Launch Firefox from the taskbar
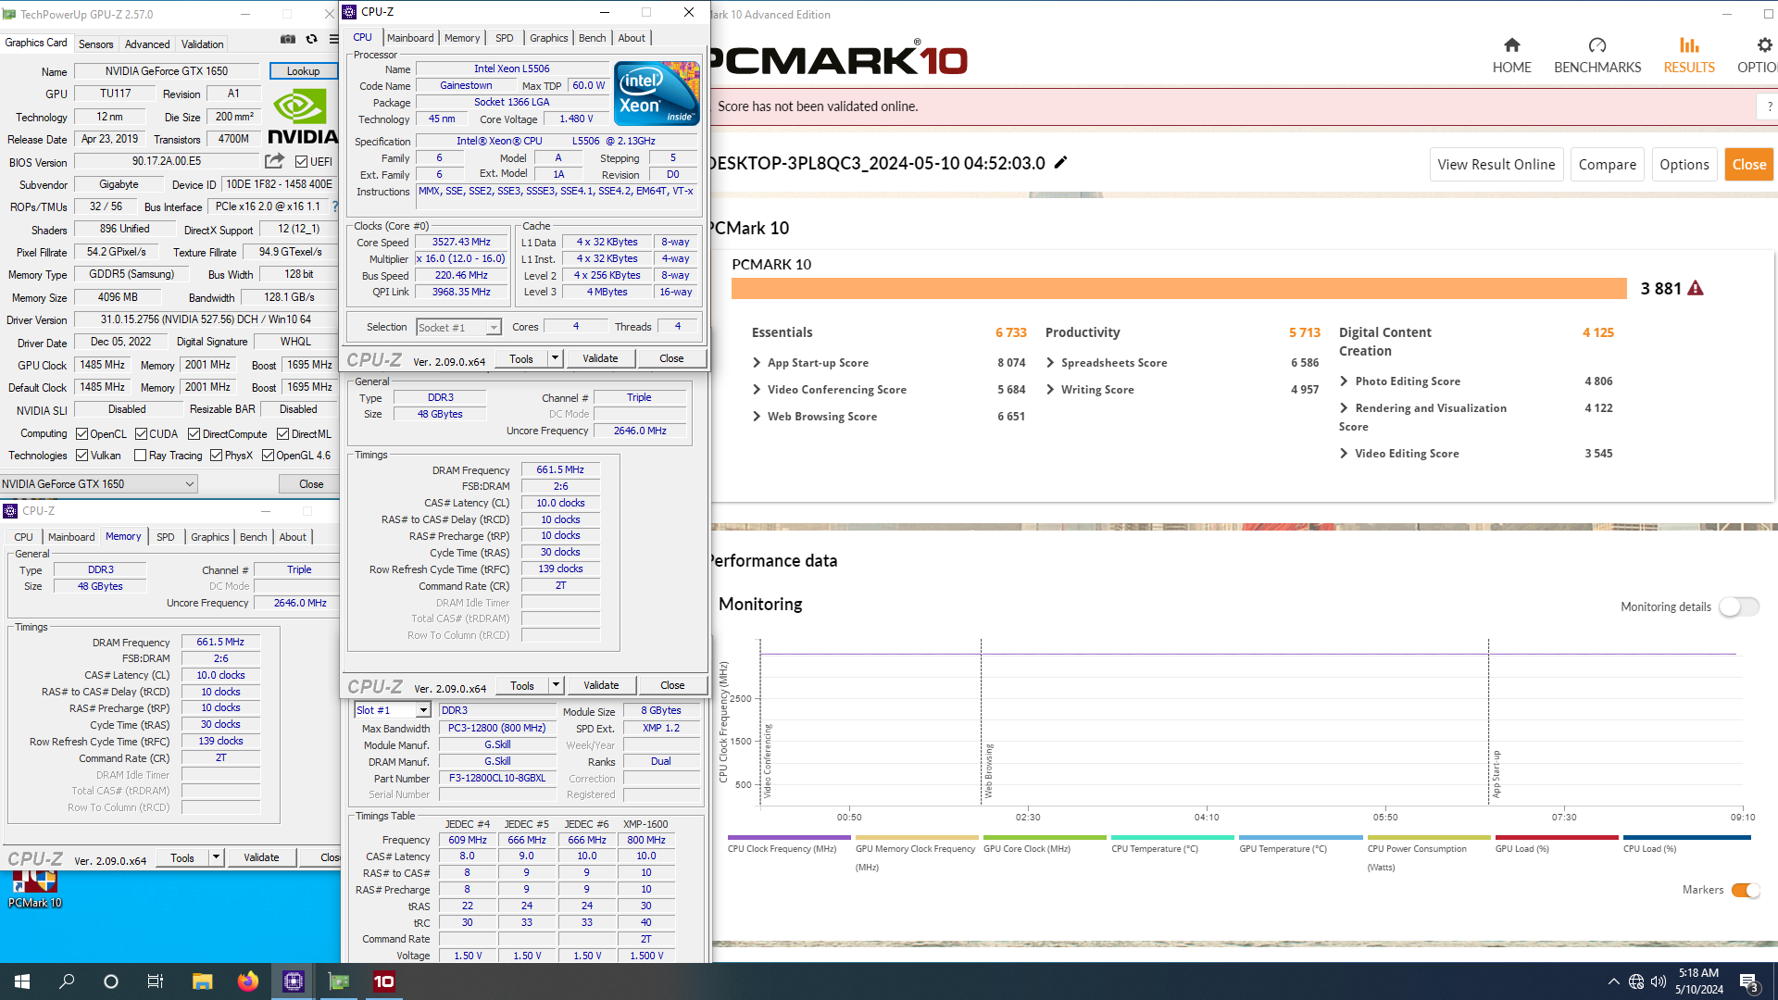Image resolution: width=1778 pixels, height=1000 pixels. tap(247, 981)
